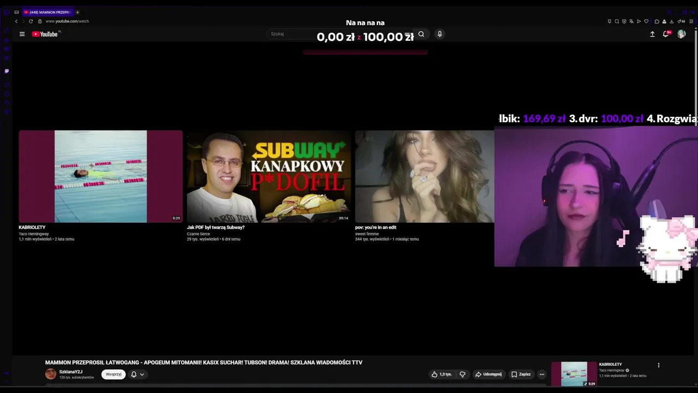Open the SzklanaY2J channel avatar

(51, 374)
